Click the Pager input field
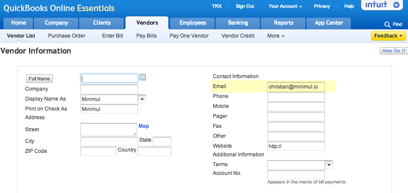 click(296, 117)
